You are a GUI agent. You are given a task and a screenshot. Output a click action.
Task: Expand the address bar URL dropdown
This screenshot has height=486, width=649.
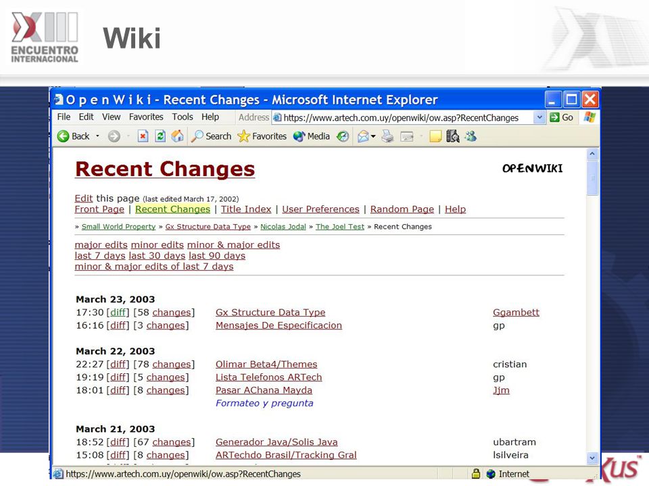[539, 117]
